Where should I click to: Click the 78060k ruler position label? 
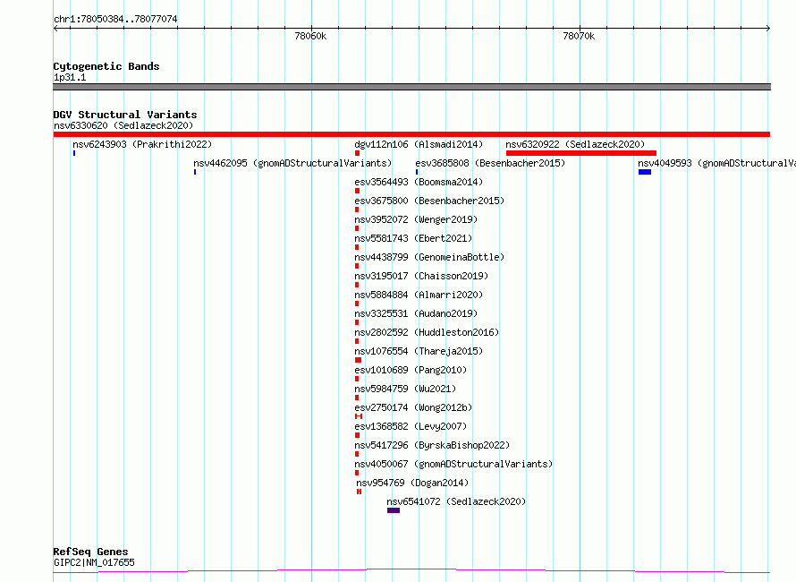tap(310, 37)
